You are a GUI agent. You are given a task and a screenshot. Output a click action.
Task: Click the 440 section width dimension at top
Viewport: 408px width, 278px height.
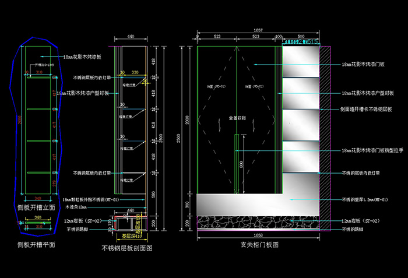(130, 36)
